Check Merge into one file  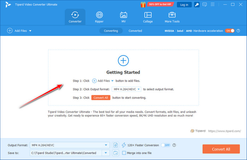(124, 153)
